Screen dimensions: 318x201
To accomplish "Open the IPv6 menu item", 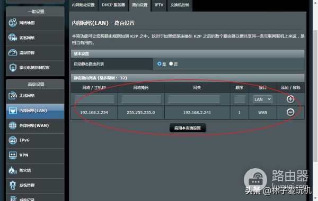I will (x=36, y=141).
